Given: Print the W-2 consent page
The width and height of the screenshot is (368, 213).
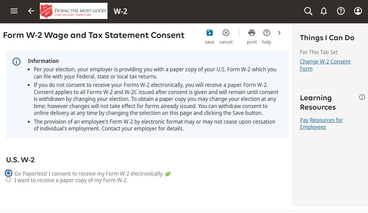Looking at the screenshot, I should pos(252,36).
